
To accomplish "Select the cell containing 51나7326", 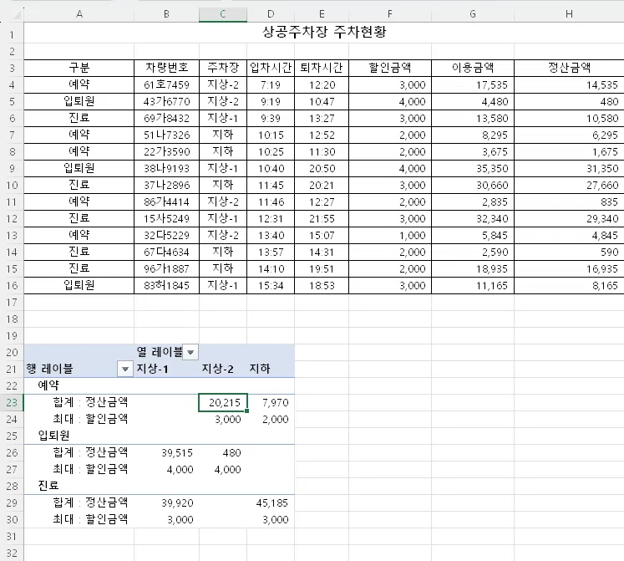I will pyautogui.click(x=167, y=135).
